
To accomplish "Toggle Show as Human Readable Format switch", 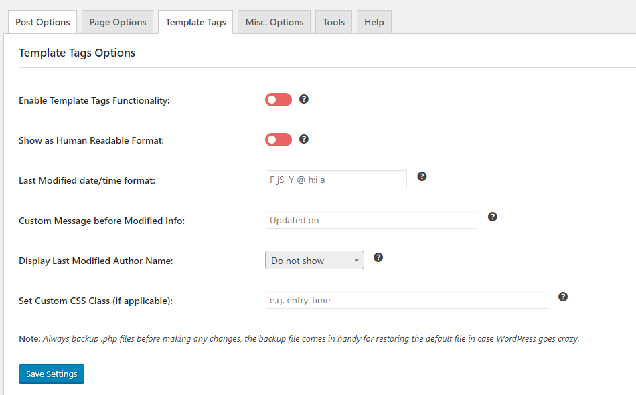I will 279,140.
